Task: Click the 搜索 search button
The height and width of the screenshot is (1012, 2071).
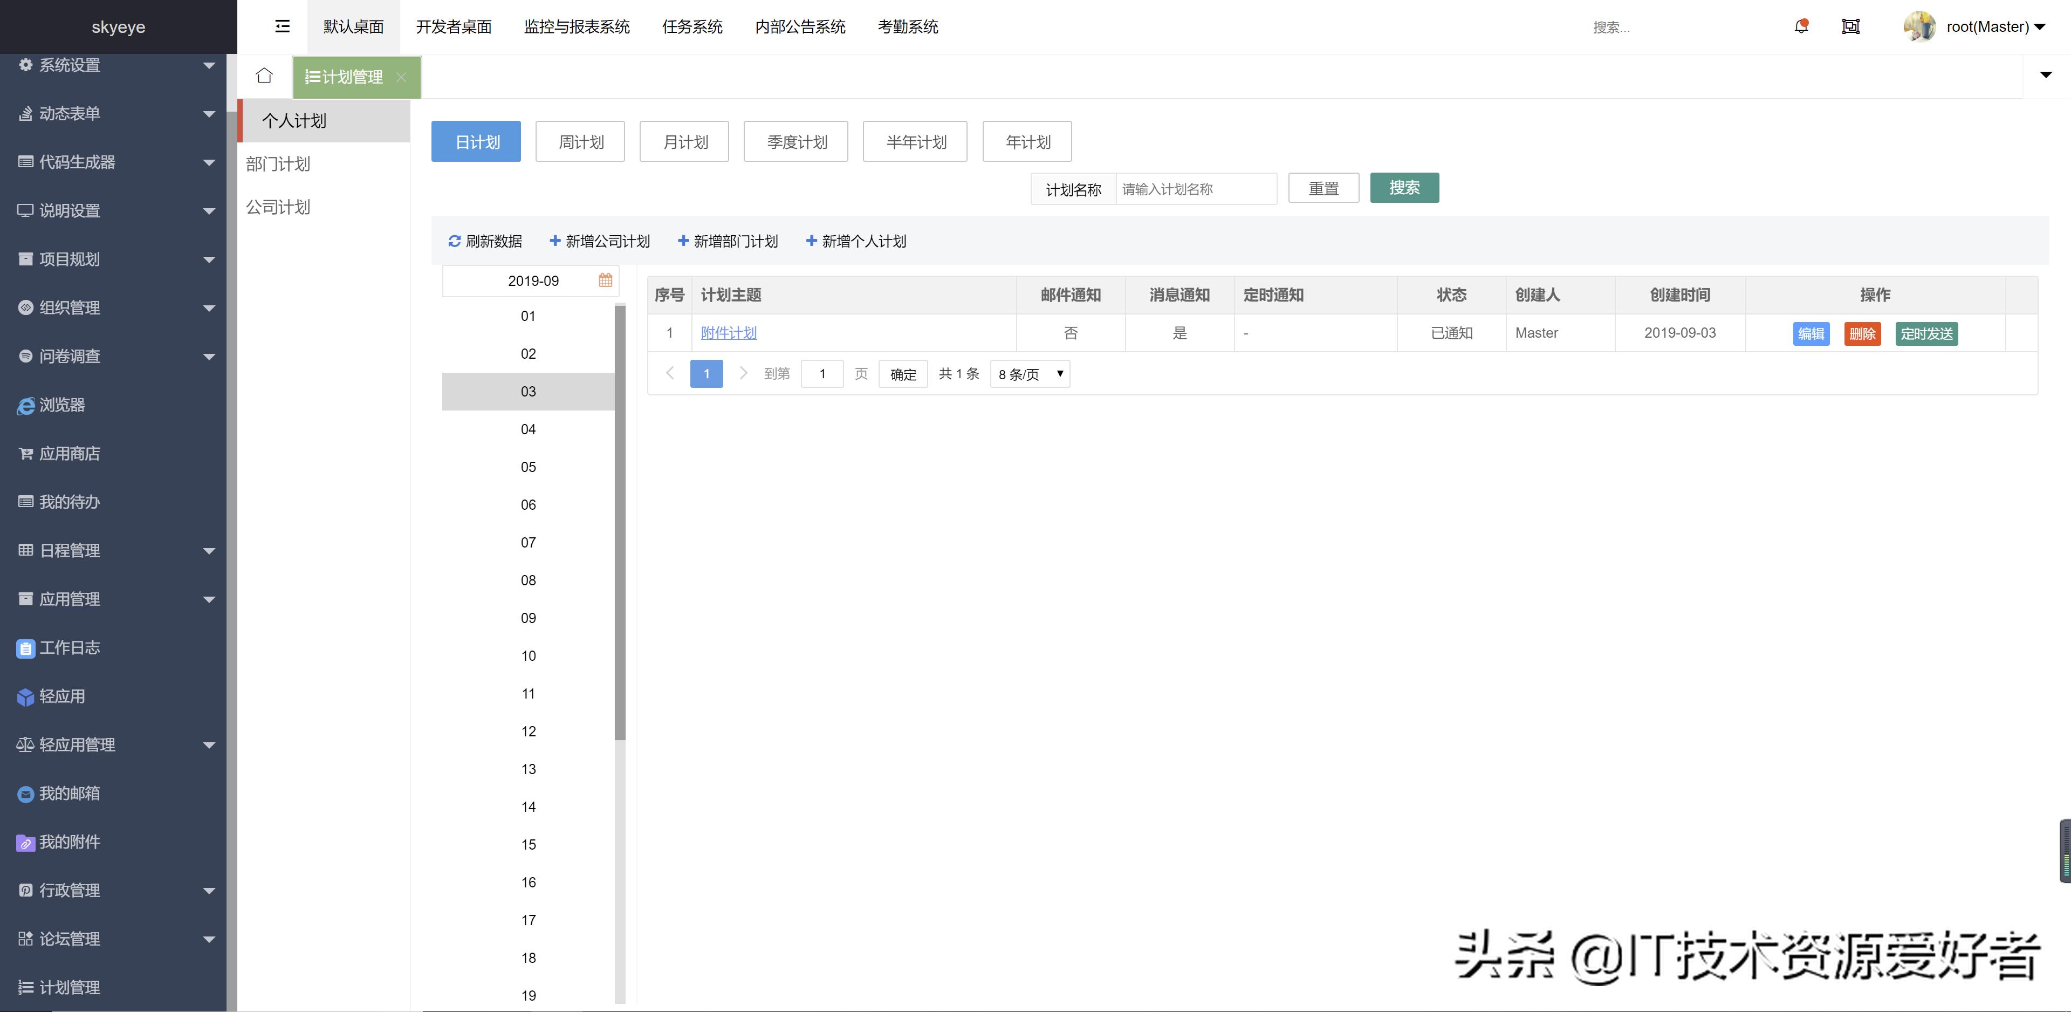Action: click(x=1404, y=187)
